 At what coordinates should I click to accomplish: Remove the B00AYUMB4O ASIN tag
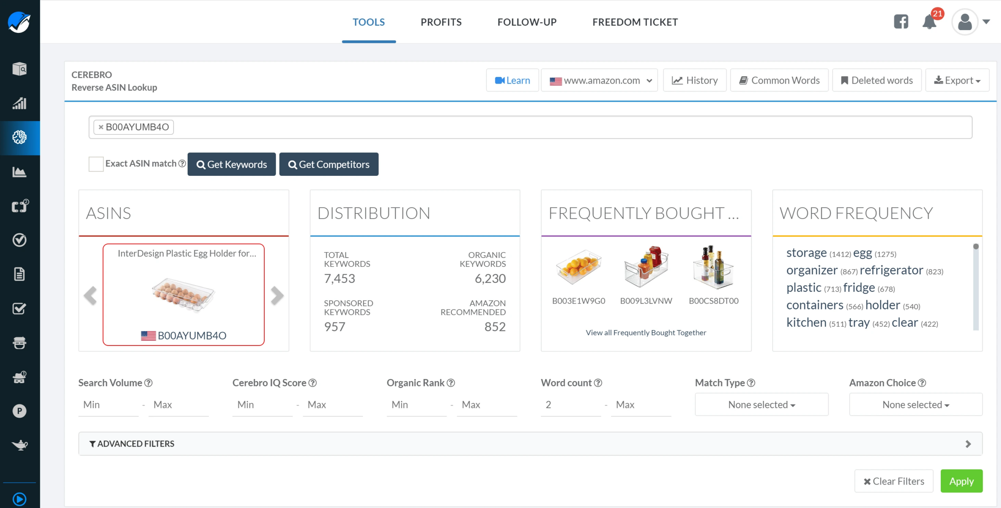click(101, 127)
